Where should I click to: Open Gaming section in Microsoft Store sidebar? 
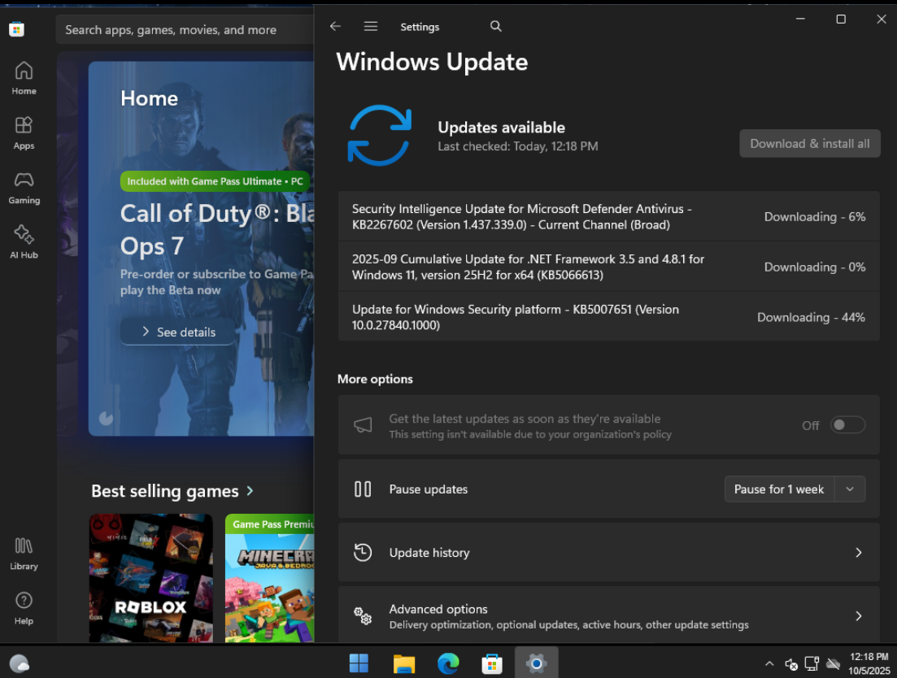pos(24,188)
